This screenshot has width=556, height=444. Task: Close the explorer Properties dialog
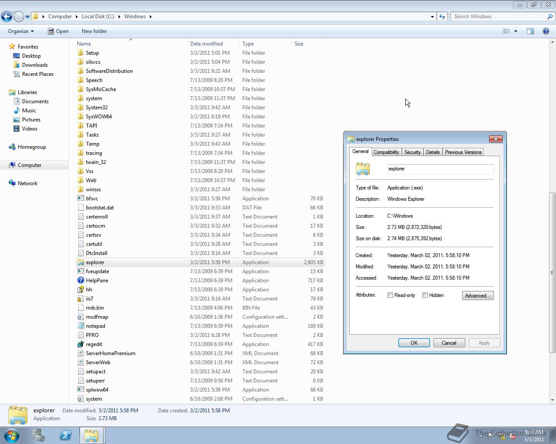(x=496, y=139)
